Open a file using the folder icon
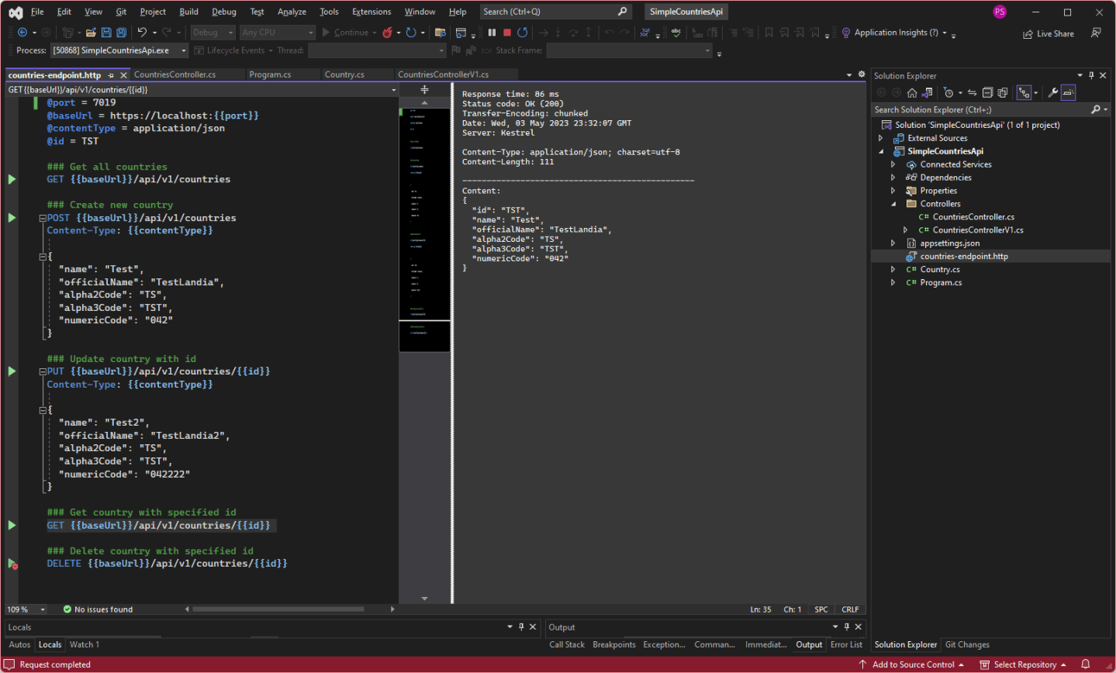The height and width of the screenshot is (673, 1116). pyautogui.click(x=91, y=33)
